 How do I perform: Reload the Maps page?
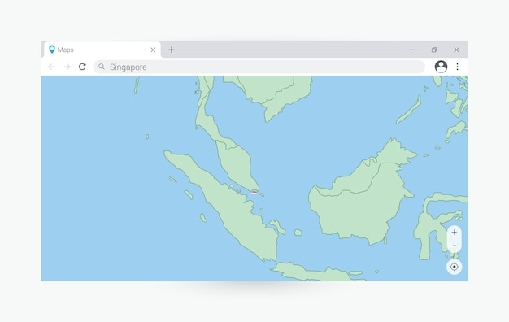pos(82,67)
